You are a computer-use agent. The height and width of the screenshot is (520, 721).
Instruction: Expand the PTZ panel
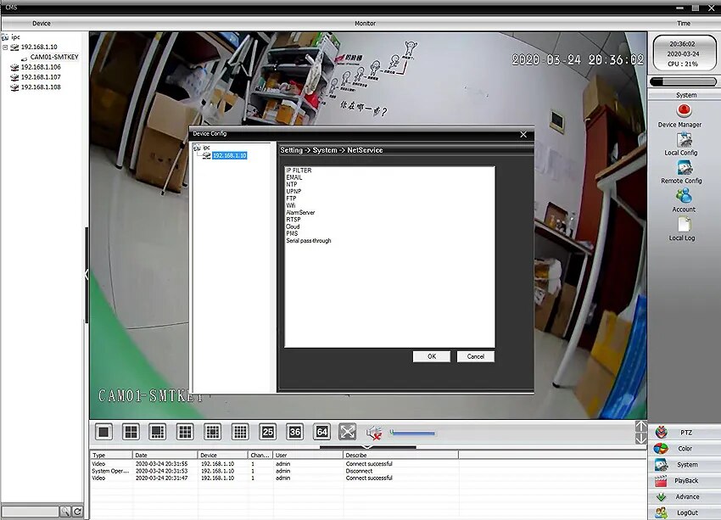[685, 432]
